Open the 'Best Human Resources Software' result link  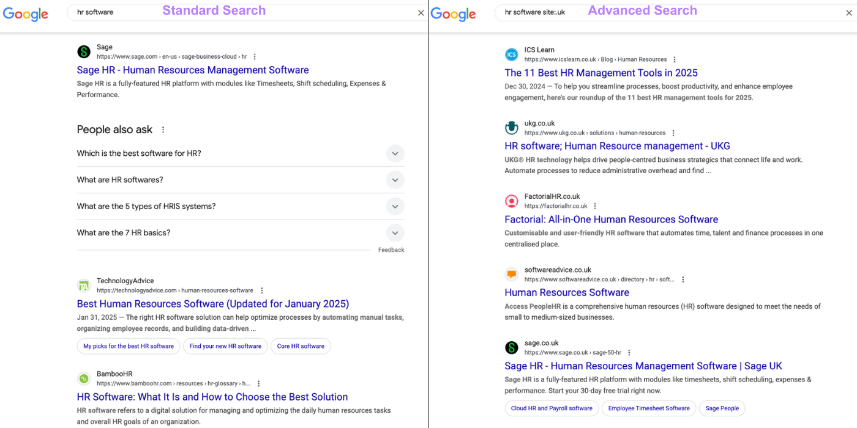coord(212,303)
